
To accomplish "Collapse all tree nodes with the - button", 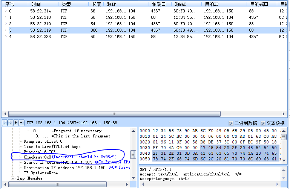I will tap(21, 123).
